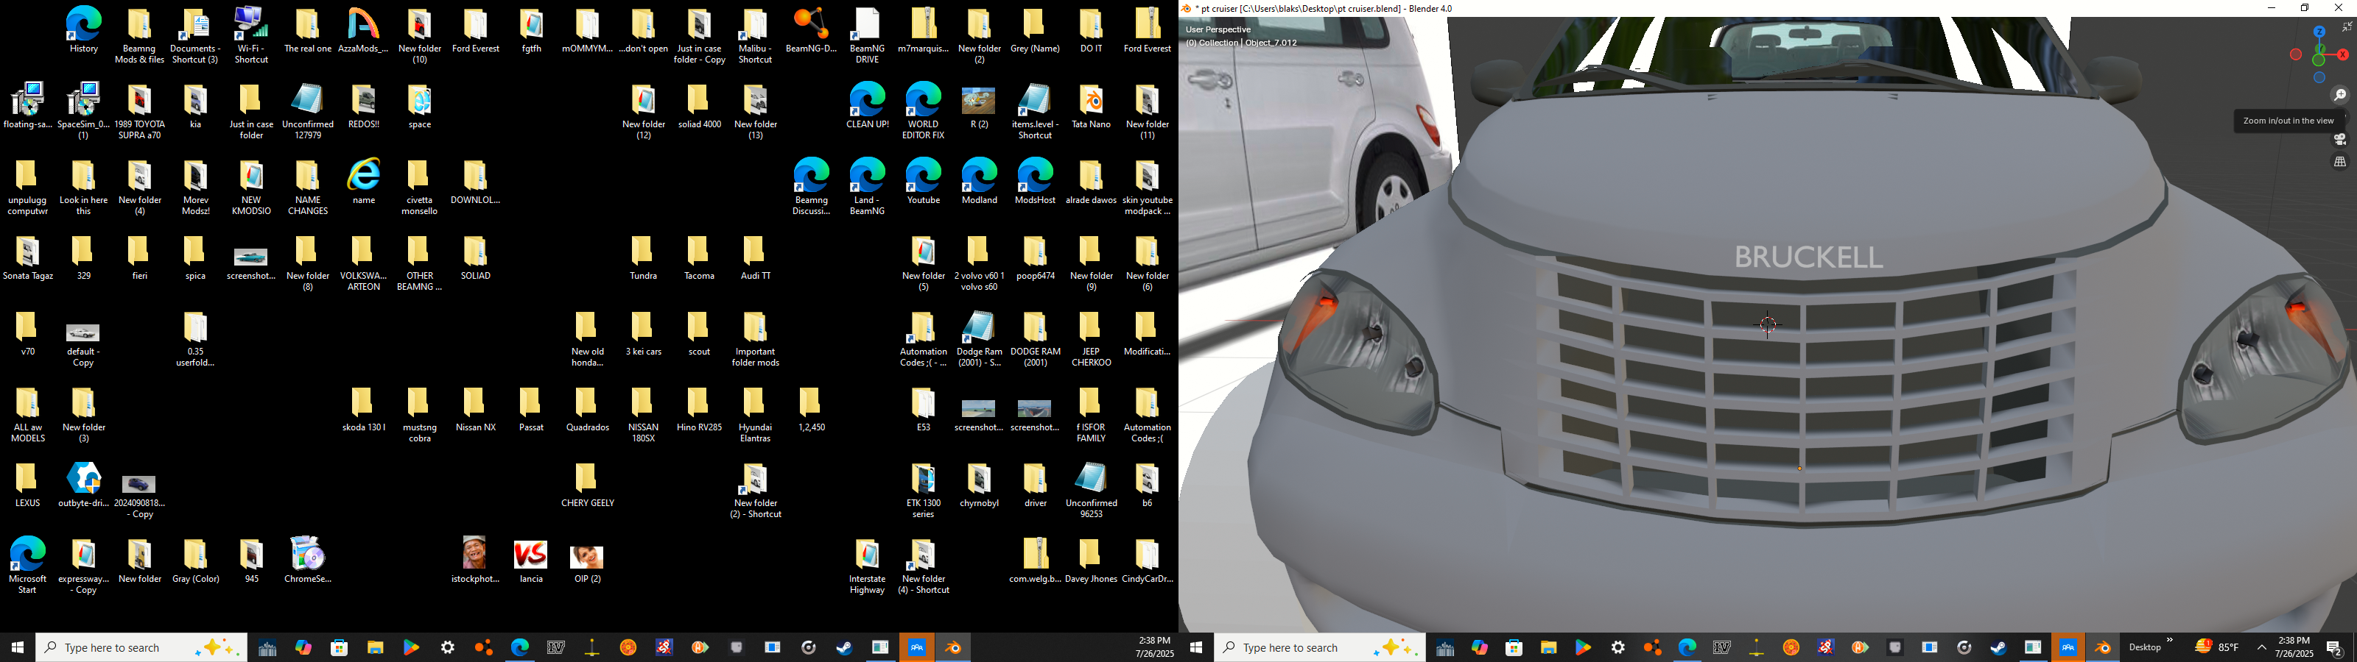This screenshot has width=2357, height=662.
Task: Click the Zoom in/out magnifier gizmo in Blender
Action: 2339,95
